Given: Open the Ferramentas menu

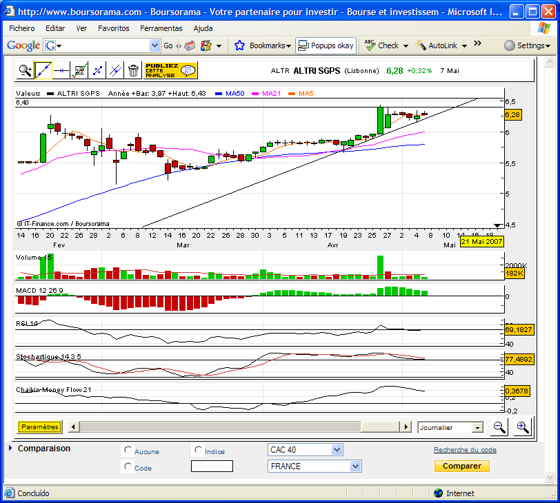Looking at the screenshot, I should pos(161,28).
